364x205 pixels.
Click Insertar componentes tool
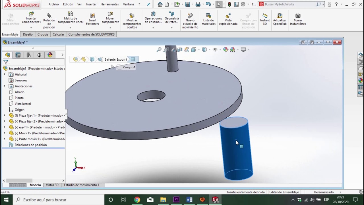(31, 18)
